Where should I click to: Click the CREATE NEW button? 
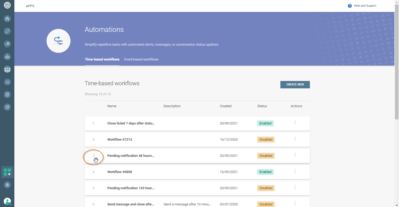(295, 85)
